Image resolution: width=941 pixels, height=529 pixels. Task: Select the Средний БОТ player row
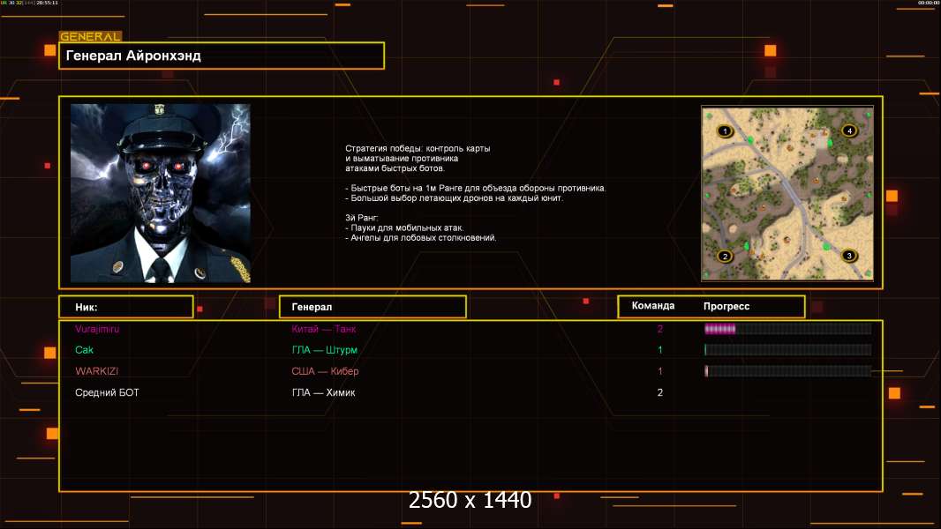pos(107,392)
